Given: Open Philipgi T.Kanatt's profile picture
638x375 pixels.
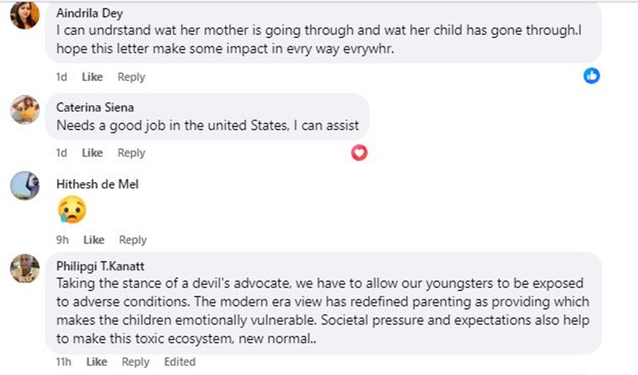Looking at the screenshot, I should tap(25, 269).
